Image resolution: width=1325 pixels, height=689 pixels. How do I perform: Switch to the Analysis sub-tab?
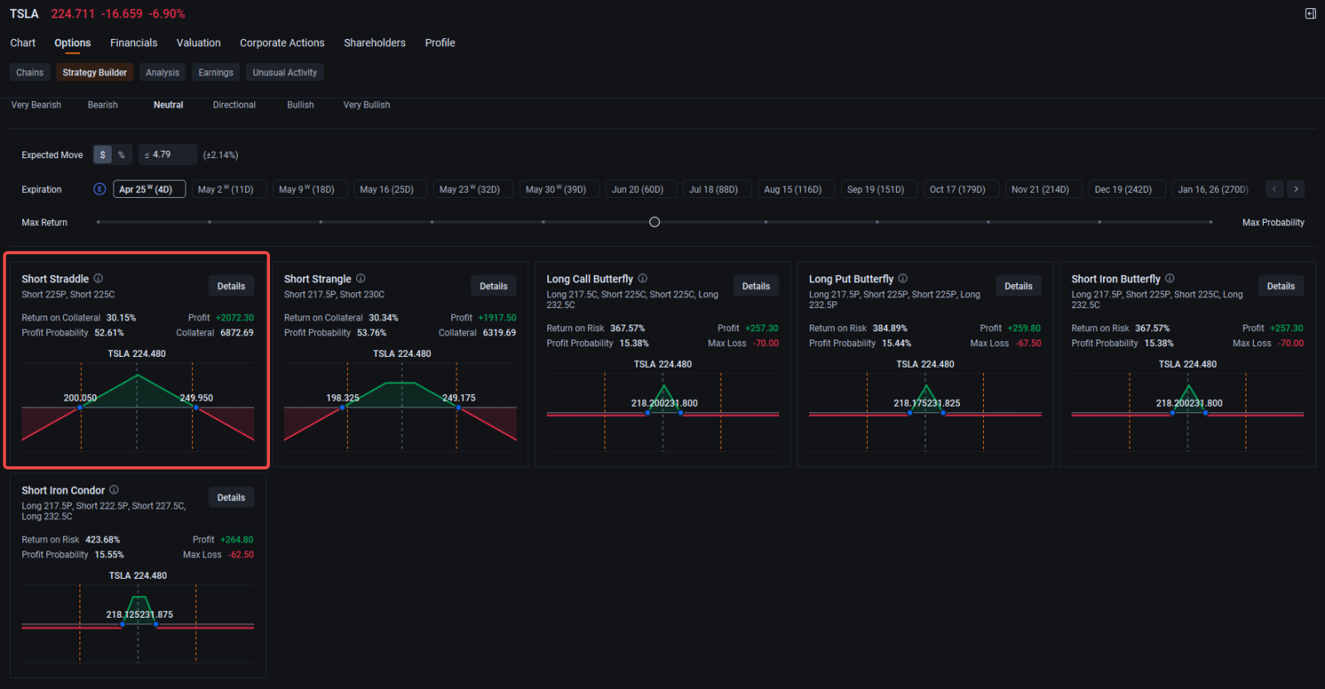click(162, 73)
